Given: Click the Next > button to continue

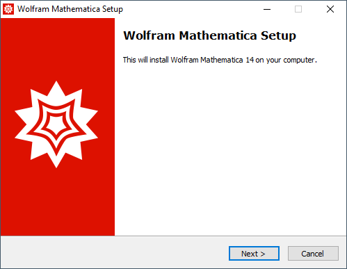Looking at the screenshot, I should [254, 253].
